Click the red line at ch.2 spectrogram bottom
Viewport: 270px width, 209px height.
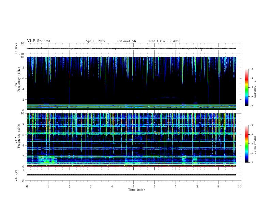coord(132,166)
